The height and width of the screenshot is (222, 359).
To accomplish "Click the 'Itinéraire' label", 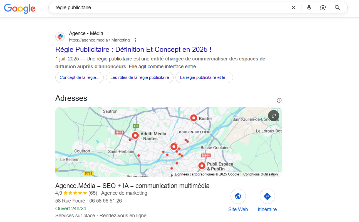I will click(x=267, y=209).
